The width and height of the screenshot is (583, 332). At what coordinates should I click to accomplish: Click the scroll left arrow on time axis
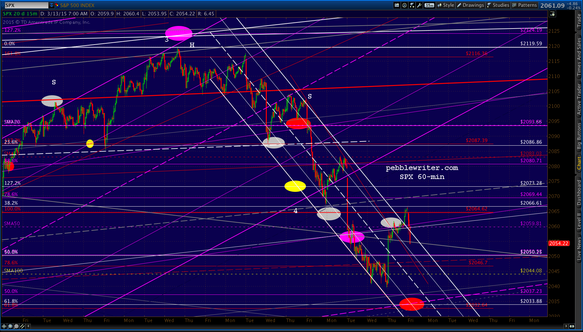pos(28,326)
